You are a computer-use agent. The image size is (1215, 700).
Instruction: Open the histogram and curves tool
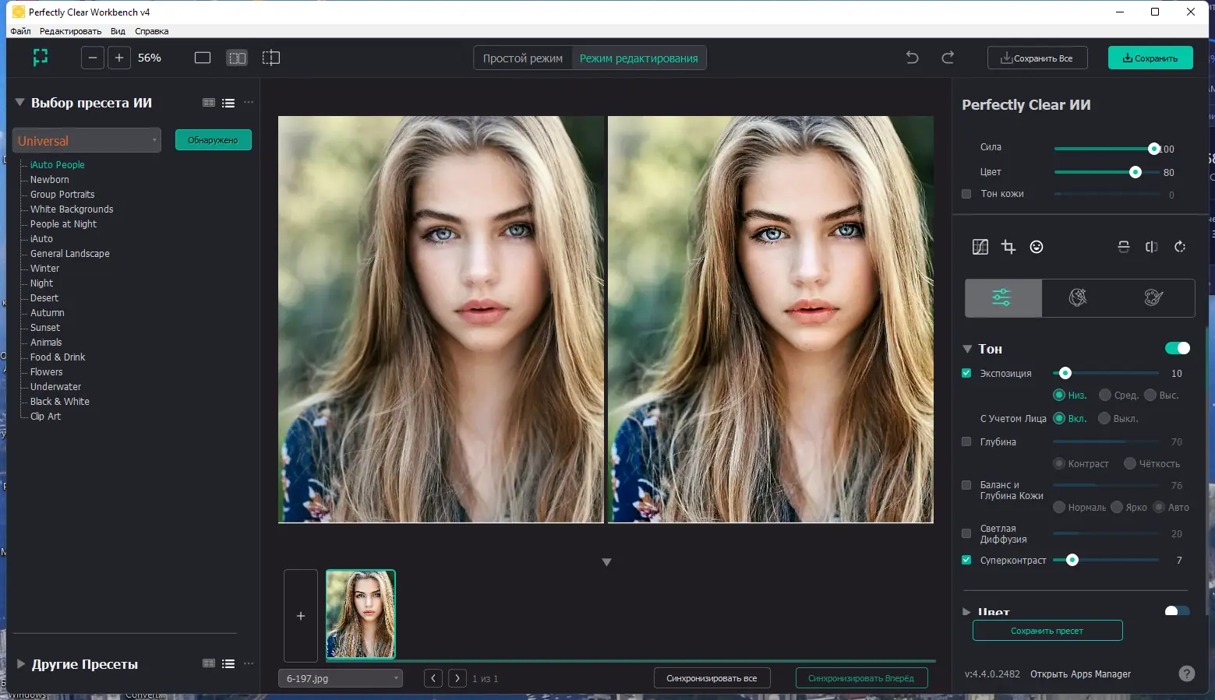[x=980, y=247]
